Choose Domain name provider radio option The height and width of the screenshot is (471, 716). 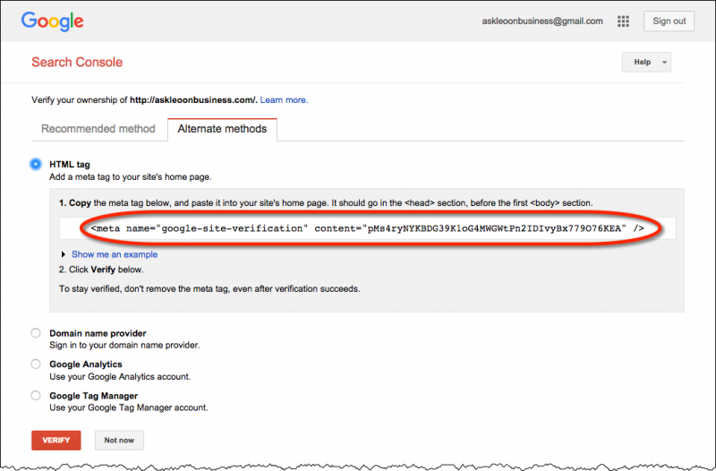[36, 333]
